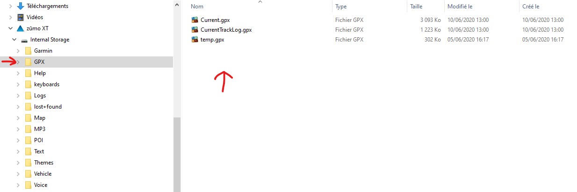Select the temp.gpx file icon
The height and width of the screenshot is (192, 577).
[195, 40]
